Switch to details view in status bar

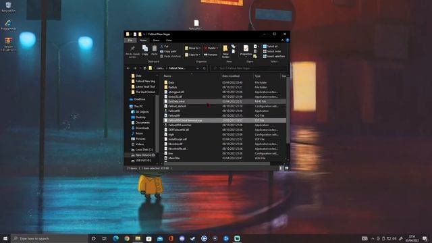(x=281, y=168)
